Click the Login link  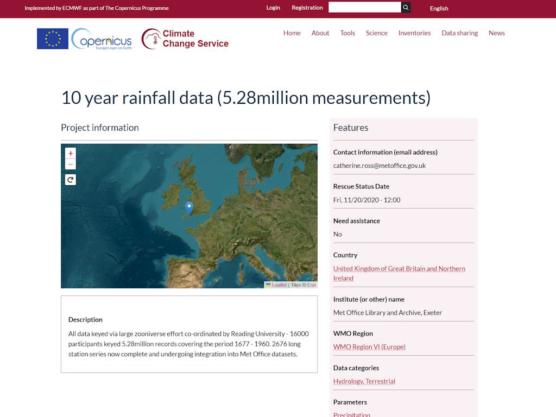[273, 8]
